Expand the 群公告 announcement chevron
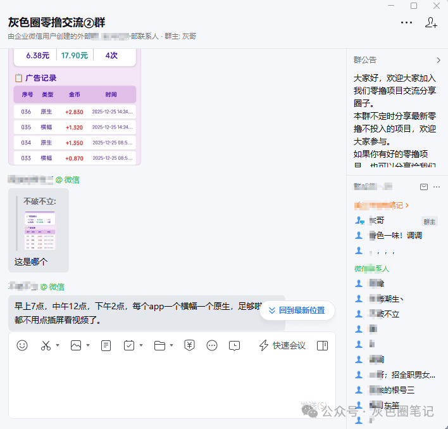 [439, 60]
